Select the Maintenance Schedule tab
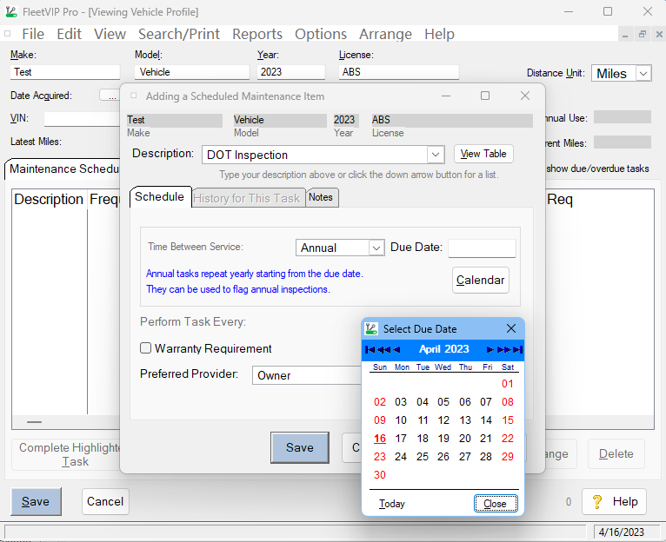This screenshot has width=666, height=542. [63, 169]
